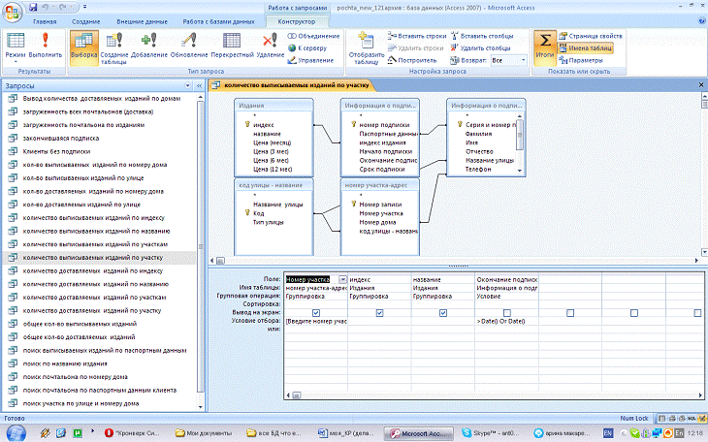Switch query type to Обновление
This screenshot has height=442, width=708.
(188, 47)
